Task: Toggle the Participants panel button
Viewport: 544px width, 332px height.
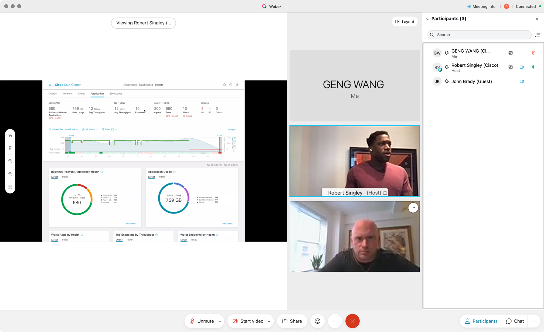Action: [481, 321]
